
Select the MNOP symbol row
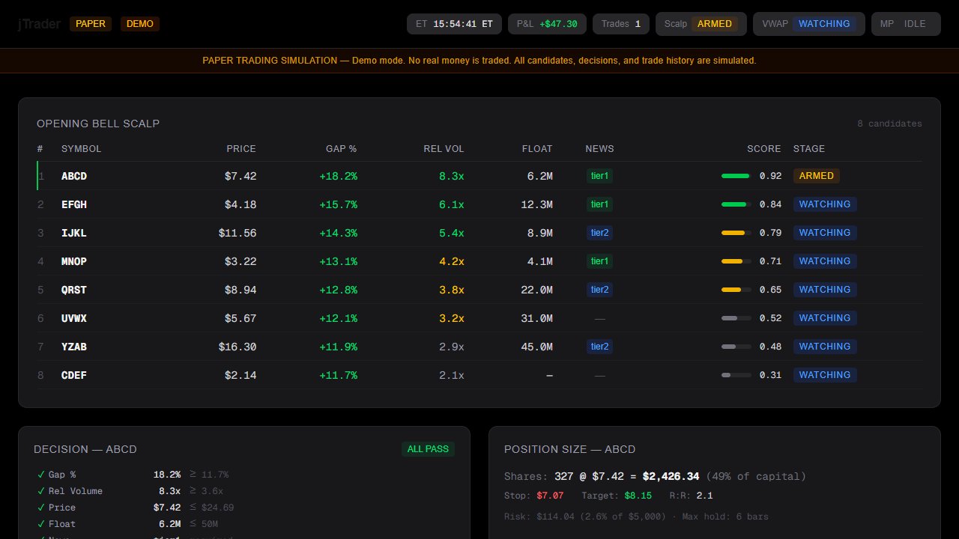point(479,261)
